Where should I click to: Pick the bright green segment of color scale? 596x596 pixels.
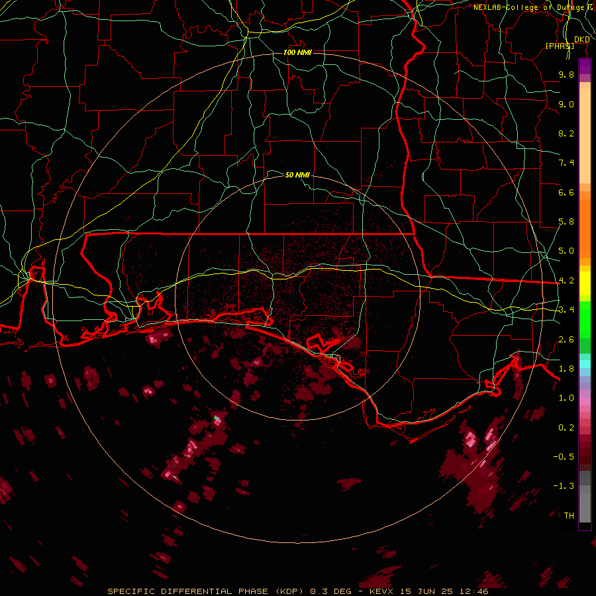click(x=585, y=320)
